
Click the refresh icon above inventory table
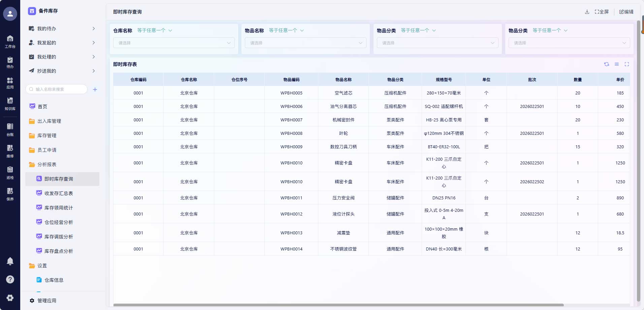[x=606, y=64]
